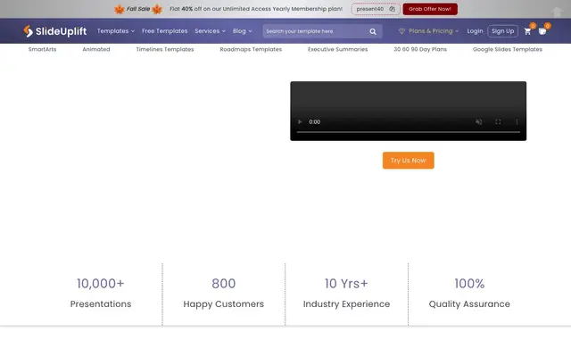Open Timelines Templates category
The image size is (571, 357).
click(x=165, y=50)
